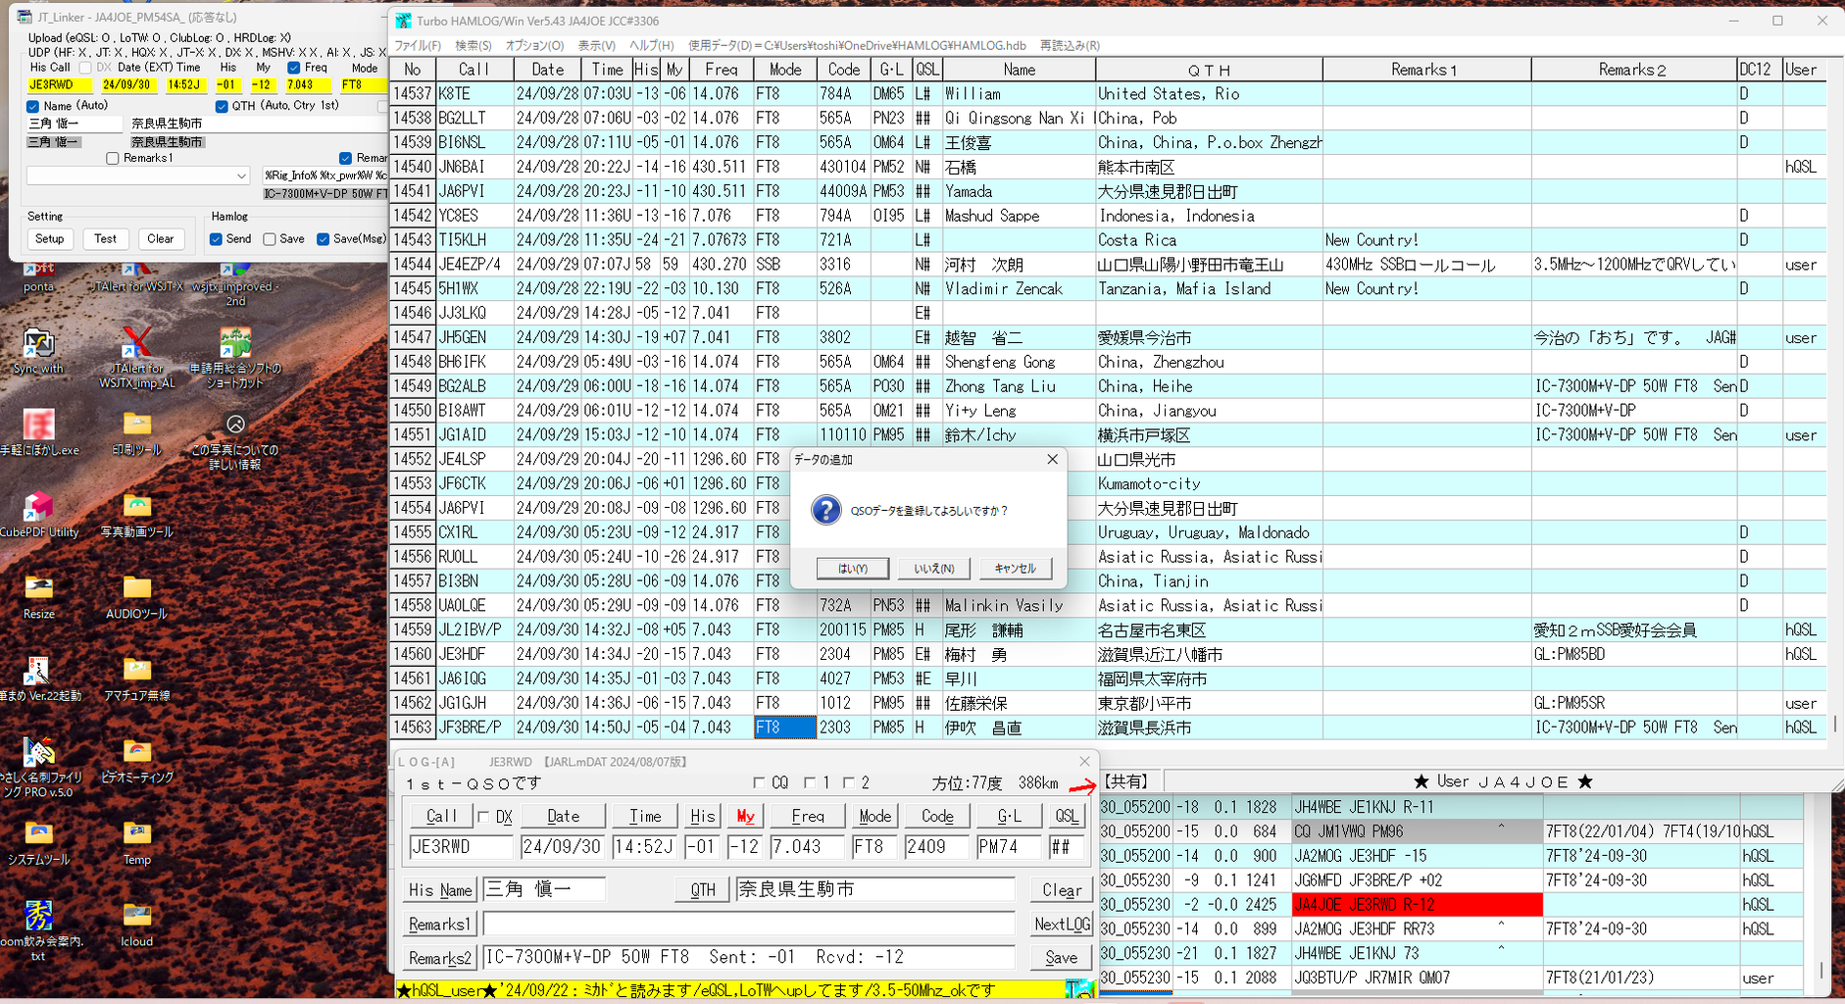The height and width of the screenshot is (1004, 1845).
Task: Close the データの追加 dialog
Action: tap(1052, 459)
